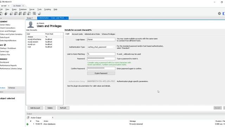Open Server Status in the navigator

tap(5, 25)
